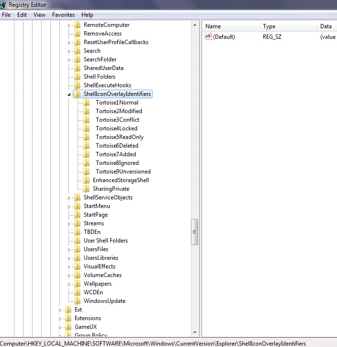Image resolution: width=337 pixels, height=347 pixels.
Task: Click the StartPage folder icon
Action: click(x=77, y=215)
